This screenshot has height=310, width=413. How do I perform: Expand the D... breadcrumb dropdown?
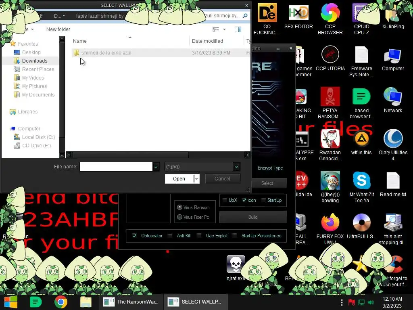[x=64, y=16]
